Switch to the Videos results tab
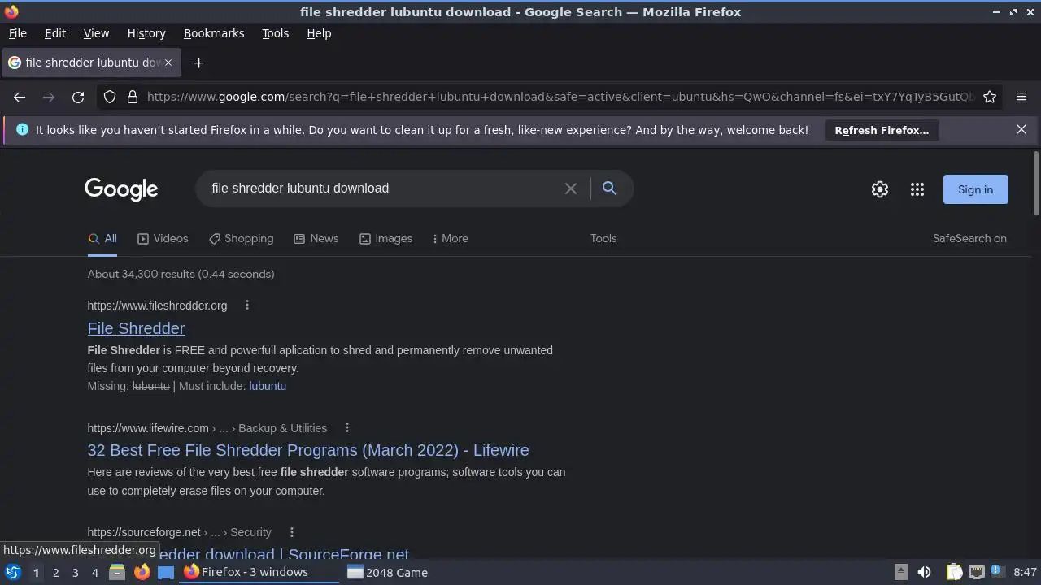This screenshot has height=585, width=1041. 163,238
